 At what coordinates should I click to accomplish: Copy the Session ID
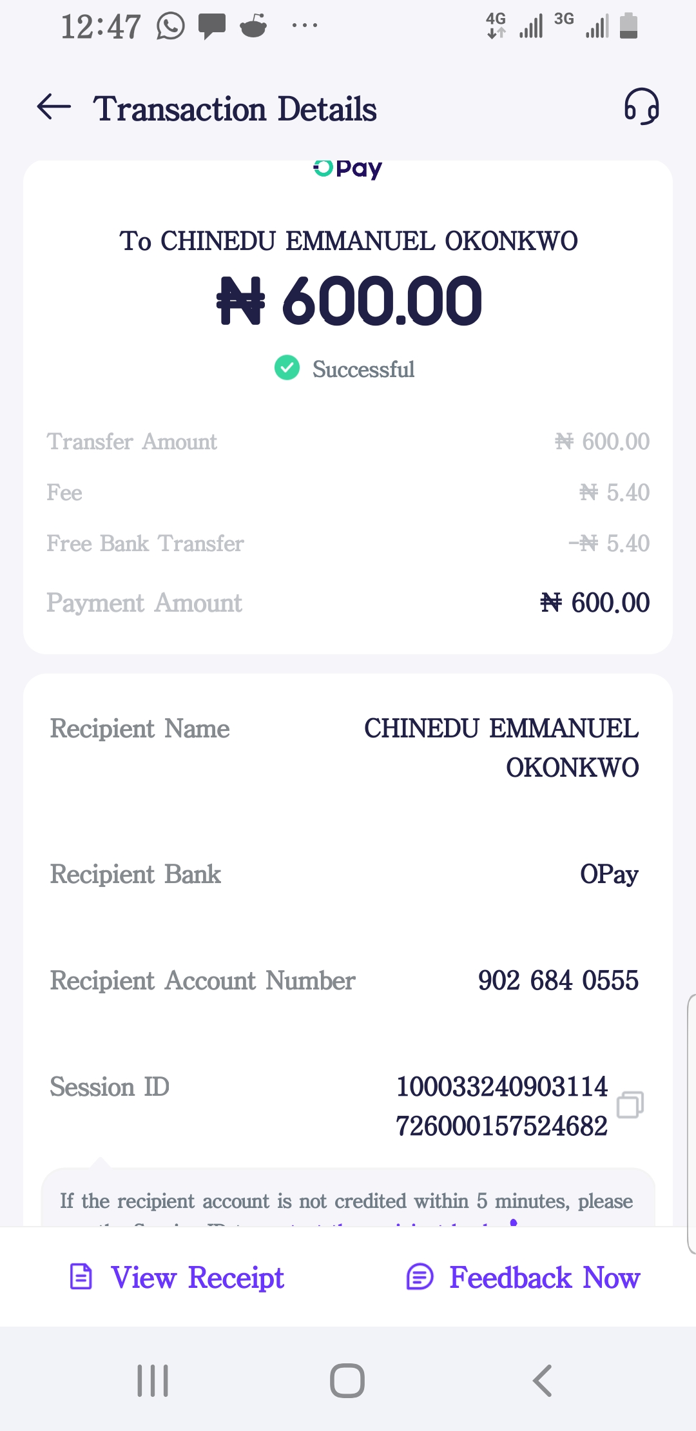pos(630,1105)
